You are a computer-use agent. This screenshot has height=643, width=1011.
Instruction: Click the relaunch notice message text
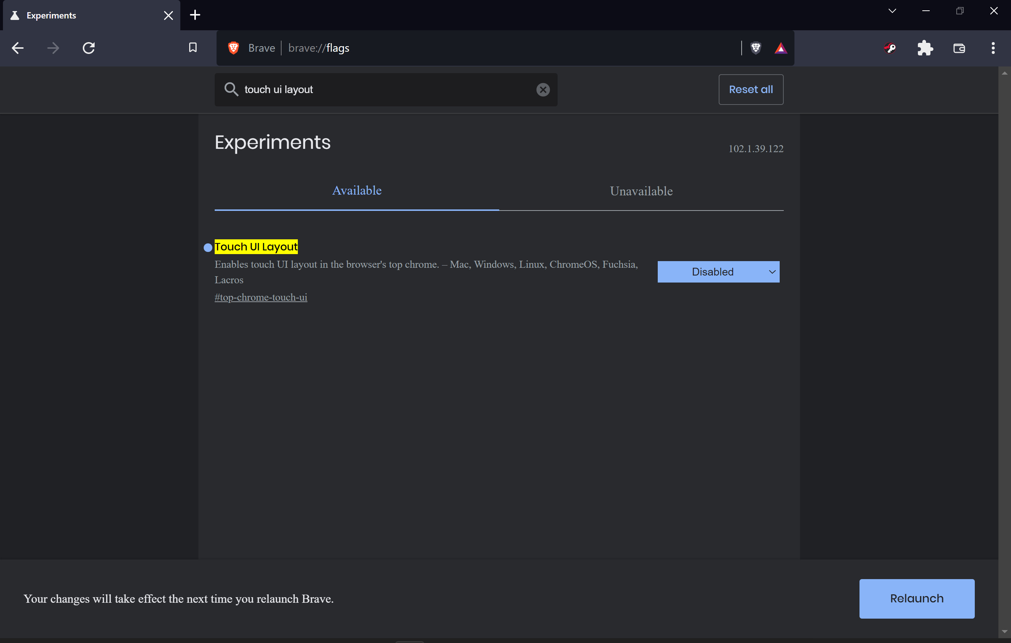178,599
